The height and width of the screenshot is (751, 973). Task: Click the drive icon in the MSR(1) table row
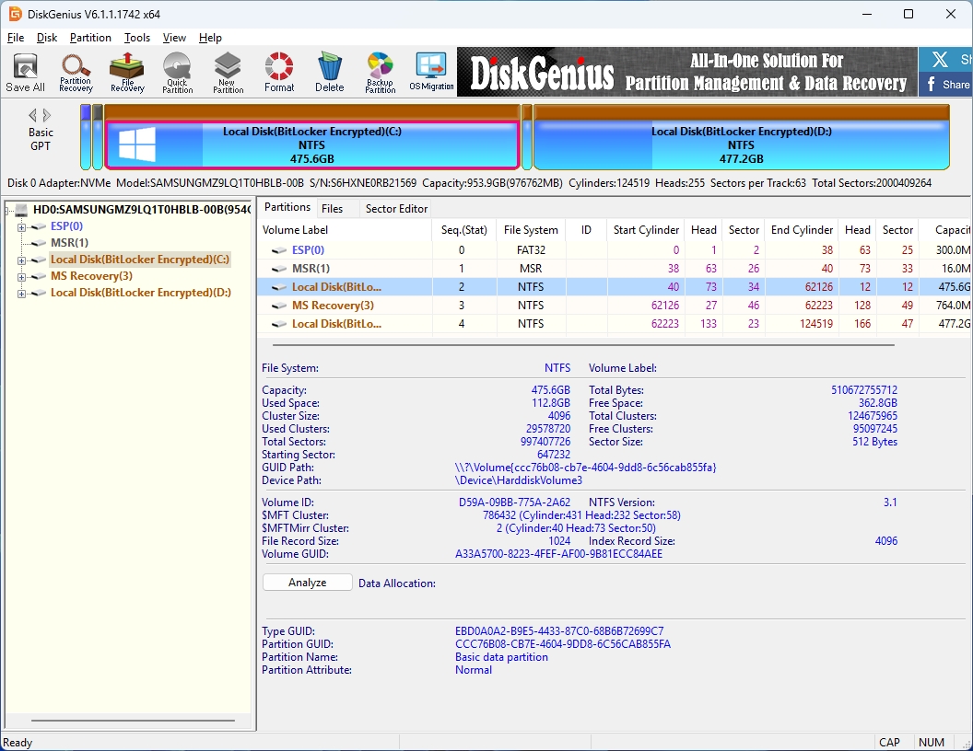(x=279, y=269)
